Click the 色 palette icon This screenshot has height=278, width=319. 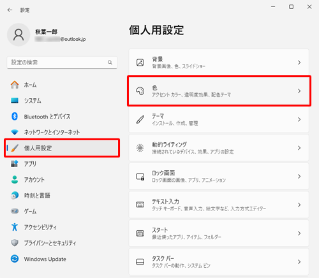[x=140, y=91]
